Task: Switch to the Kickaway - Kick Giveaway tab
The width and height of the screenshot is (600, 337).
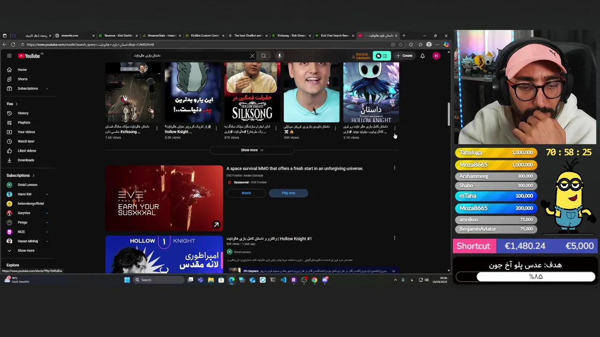Action: [x=291, y=36]
